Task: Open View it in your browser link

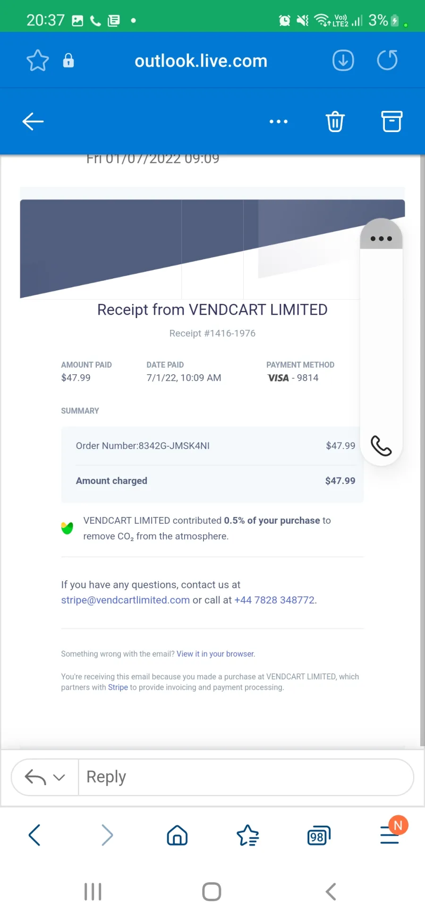Action: [215, 653]
